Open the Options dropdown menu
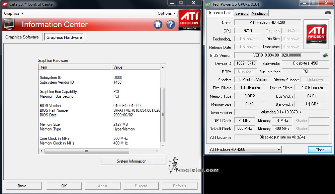The height and width of the screenshot is (194, 335). (166, 13)
